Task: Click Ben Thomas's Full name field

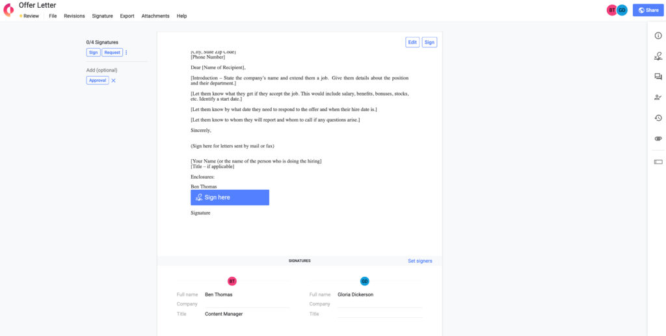Action: (246, 294)
